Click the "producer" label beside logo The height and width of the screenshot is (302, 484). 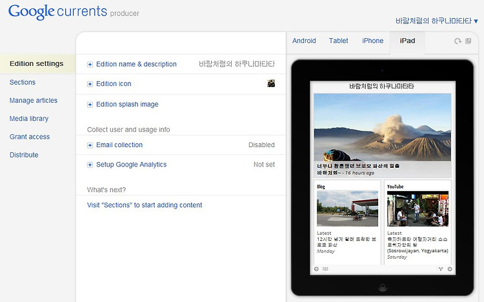(125, 14)
